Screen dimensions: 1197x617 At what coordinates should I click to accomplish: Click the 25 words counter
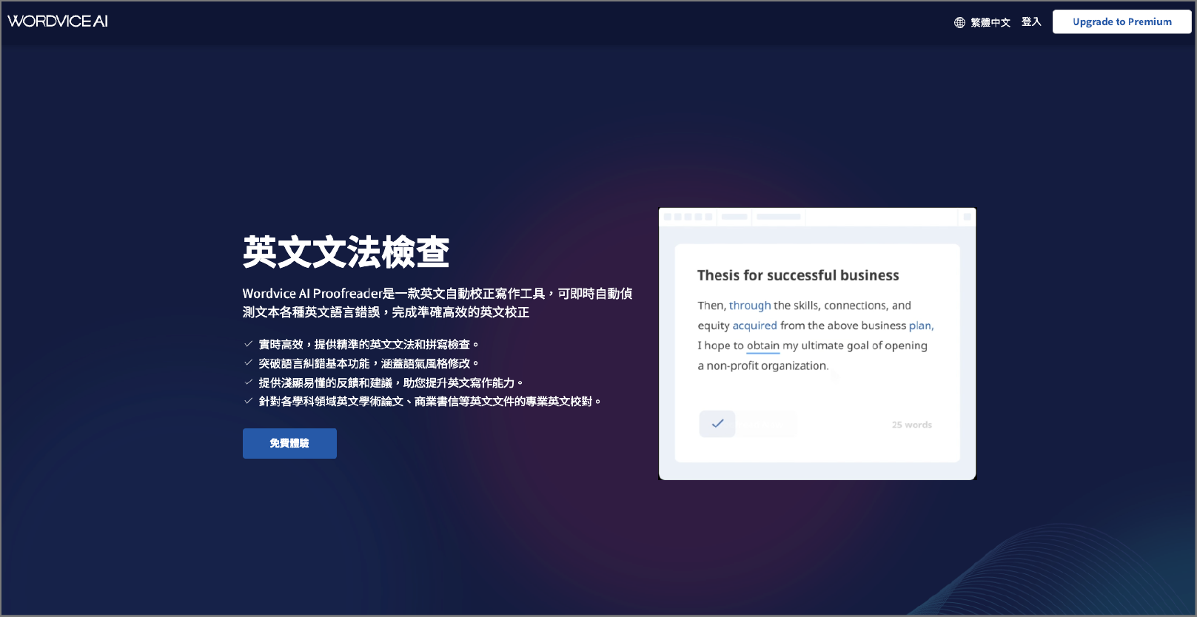[911, 425]
